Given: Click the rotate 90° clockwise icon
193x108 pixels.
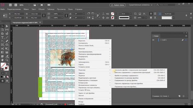Looking at the screenshot, I should [89, 14].
